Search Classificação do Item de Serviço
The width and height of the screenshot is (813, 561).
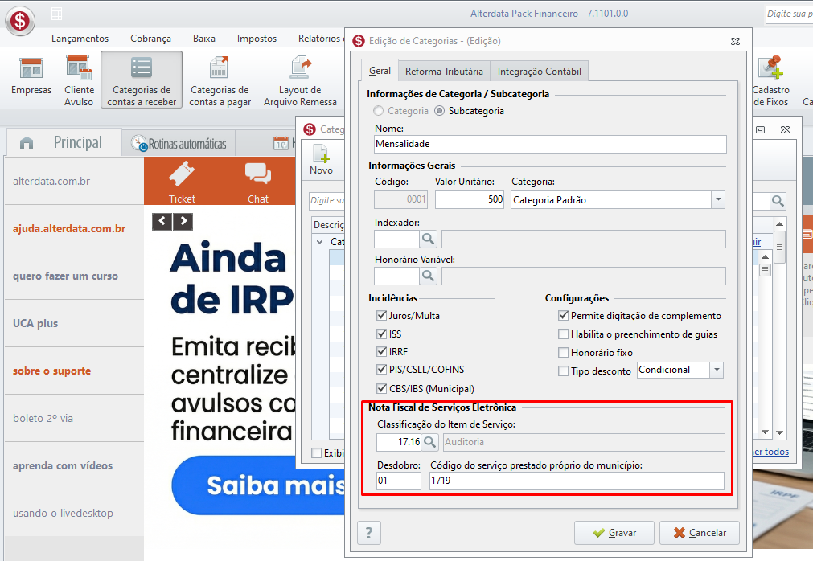(x=430, y=442)
